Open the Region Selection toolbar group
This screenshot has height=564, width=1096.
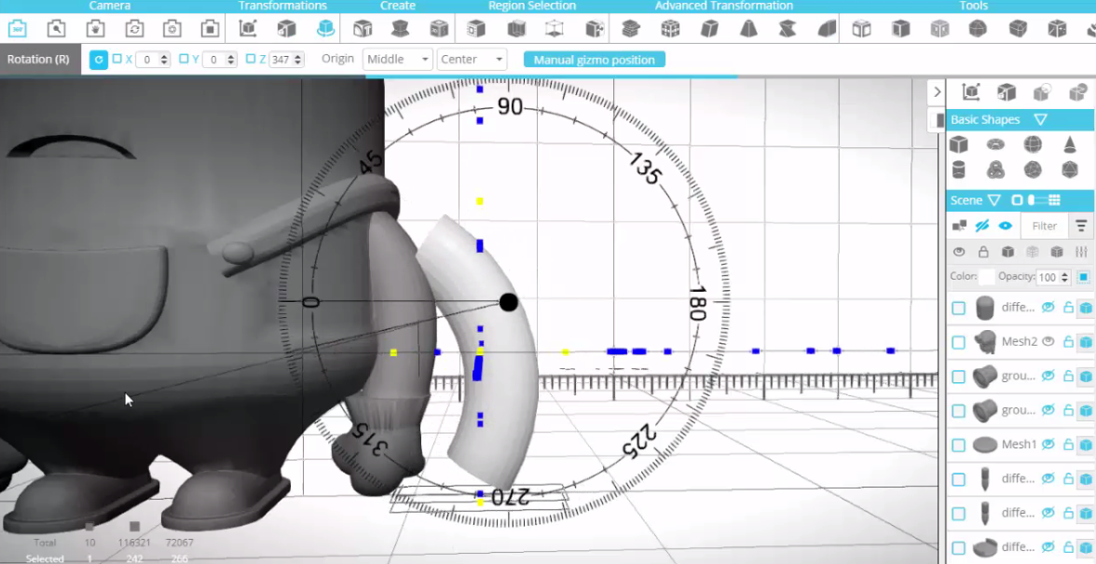click(532, 6)
